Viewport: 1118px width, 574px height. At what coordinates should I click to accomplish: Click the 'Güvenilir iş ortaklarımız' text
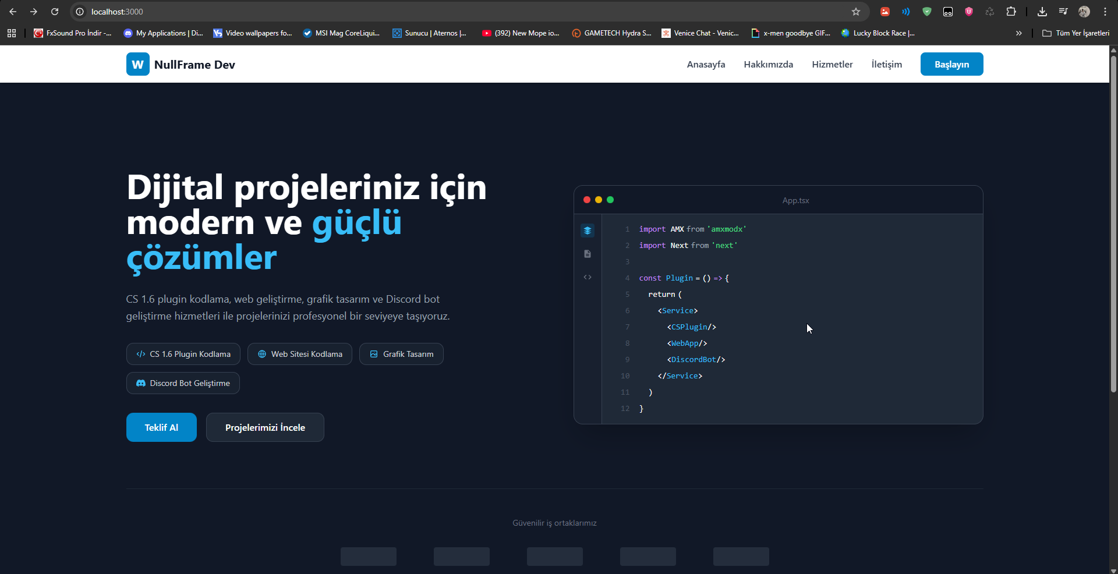tap(554, 523)
